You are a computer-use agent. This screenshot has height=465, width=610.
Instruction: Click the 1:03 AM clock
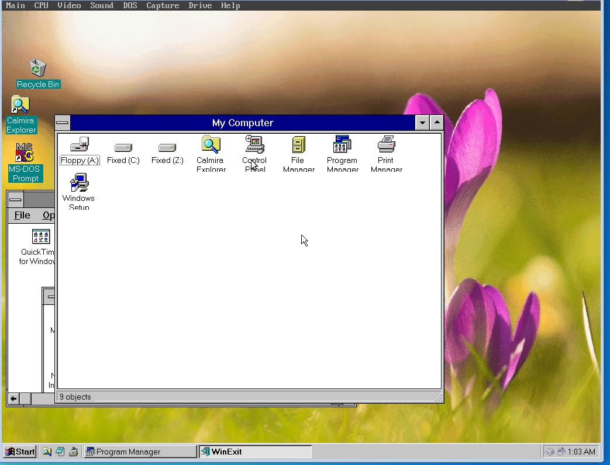[x=581, y=452]
